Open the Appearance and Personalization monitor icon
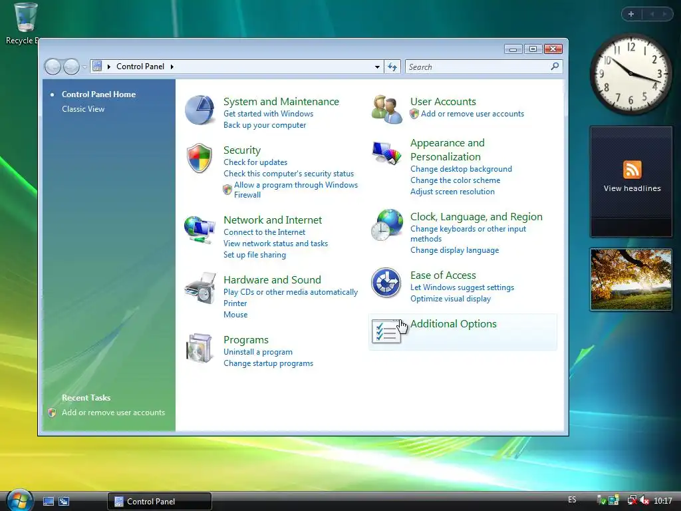Image resolution: width=681 pixels, height=511 pixels. 386,152
